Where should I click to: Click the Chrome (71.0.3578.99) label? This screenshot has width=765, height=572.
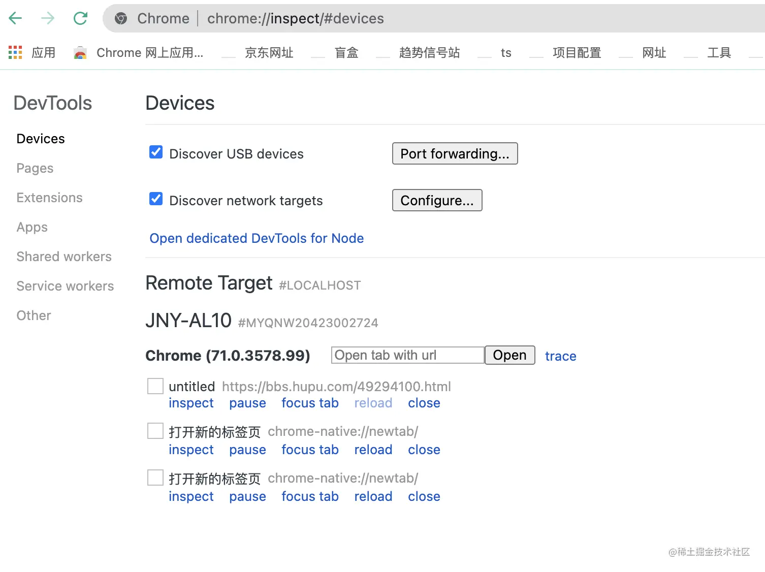pyautogui.click(x=228, y=355)
